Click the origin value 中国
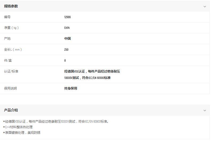The image size is (211, 141). [x=67, y=39]
